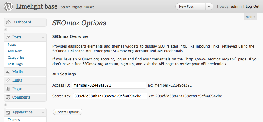Open the New Post dropdown arrow
263x122 pixels.
pos(209,7)
